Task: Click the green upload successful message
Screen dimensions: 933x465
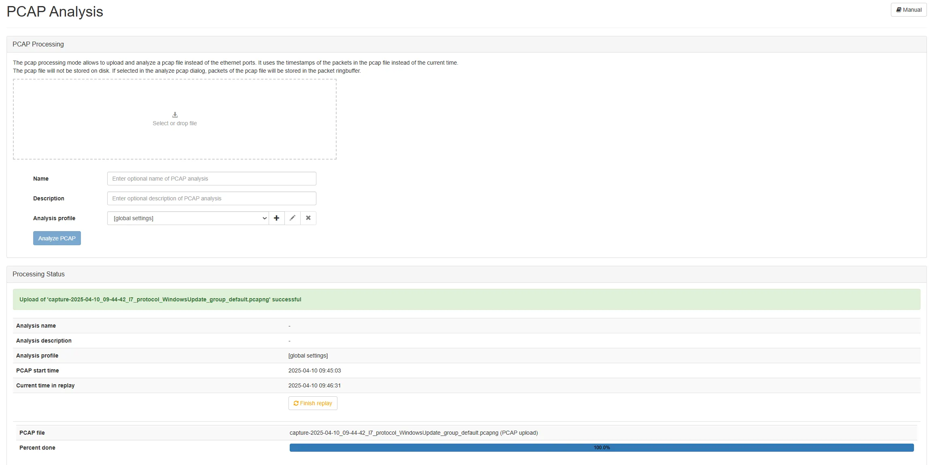Action: pyautogui.click(x=160, y=299)
